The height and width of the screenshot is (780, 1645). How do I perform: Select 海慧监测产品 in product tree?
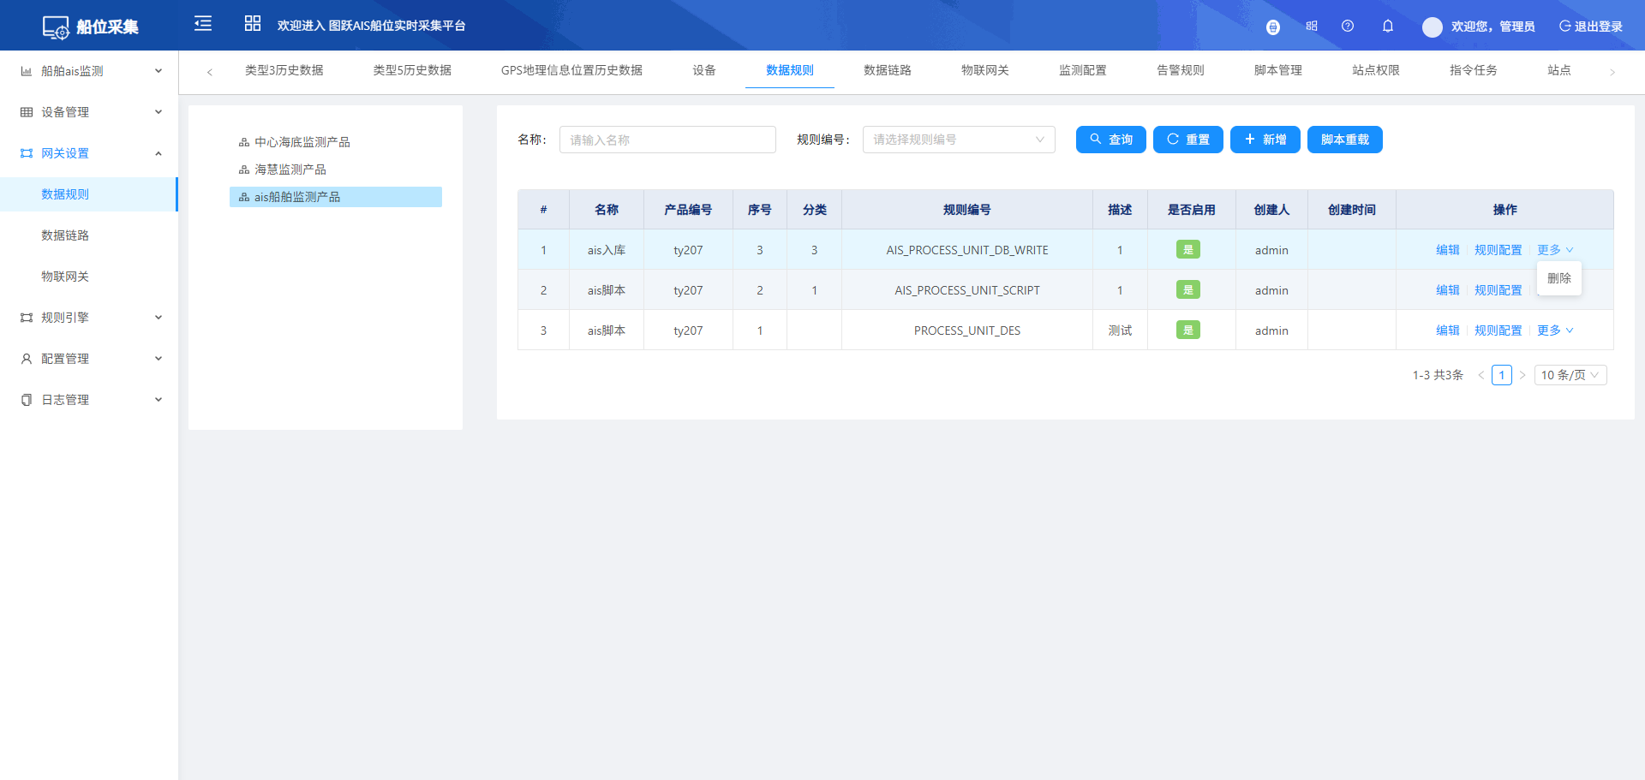(290, 170)
